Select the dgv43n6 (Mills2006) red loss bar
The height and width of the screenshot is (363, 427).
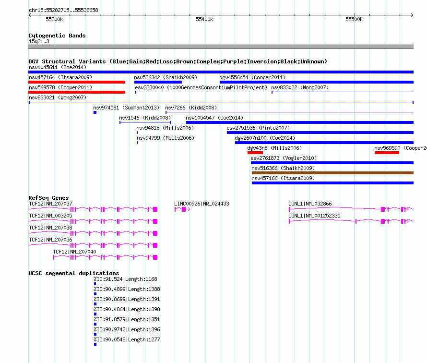[x=255, y=153]
